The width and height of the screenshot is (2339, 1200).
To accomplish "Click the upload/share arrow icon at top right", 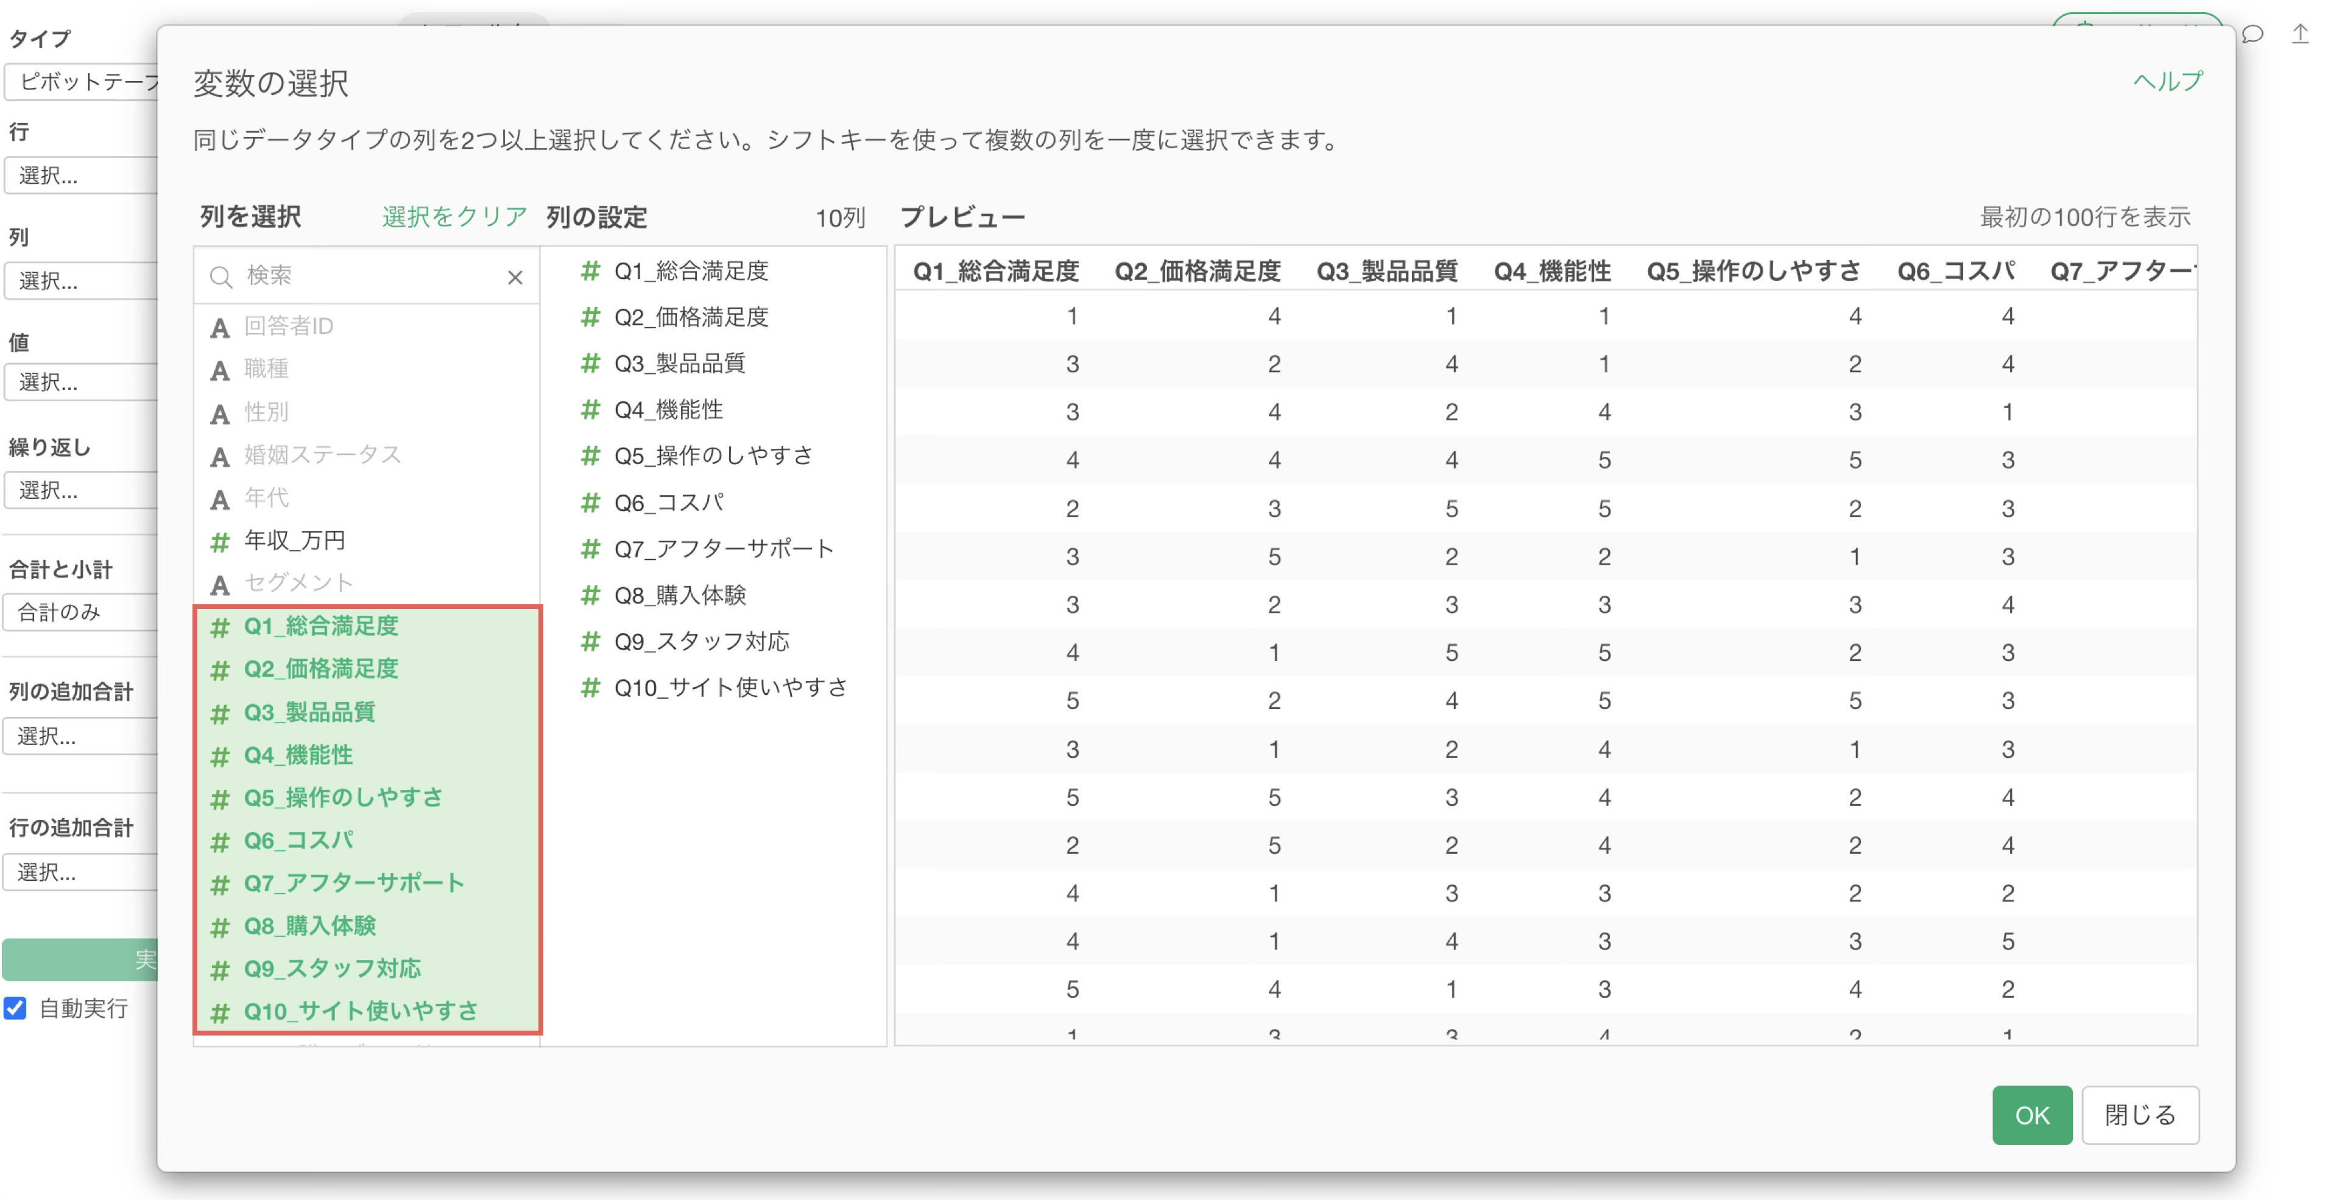I will tap(2299, 35).
